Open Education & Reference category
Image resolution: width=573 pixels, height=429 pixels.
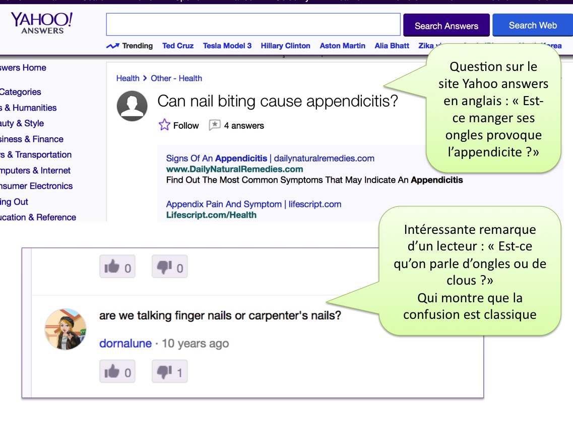pyautogui.click(x=38, y=217)
